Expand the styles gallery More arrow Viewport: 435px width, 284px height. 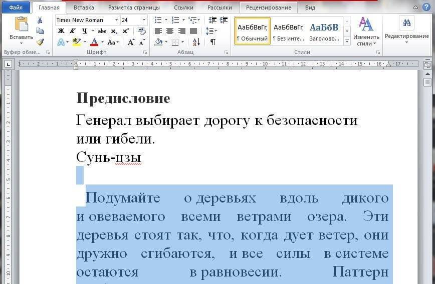click(x=347, y=42)
